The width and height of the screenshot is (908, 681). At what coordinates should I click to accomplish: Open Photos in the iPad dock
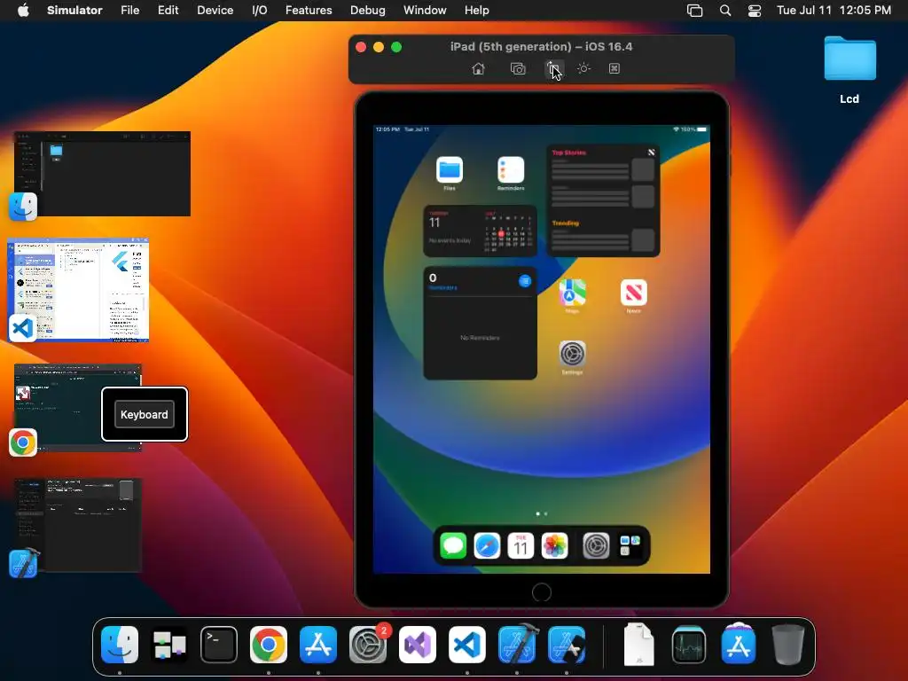pyautogui.click(x=555, y=546)
